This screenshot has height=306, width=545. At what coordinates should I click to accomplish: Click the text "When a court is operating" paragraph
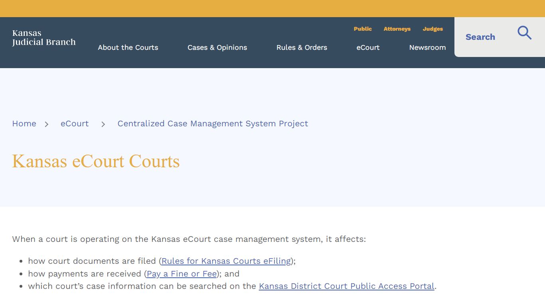189,239
